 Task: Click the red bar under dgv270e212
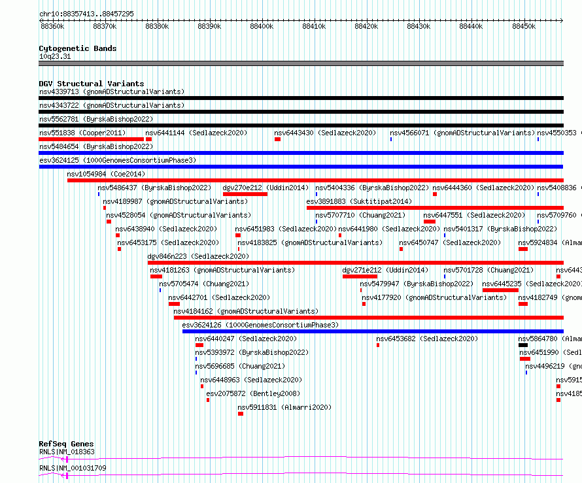245,194
